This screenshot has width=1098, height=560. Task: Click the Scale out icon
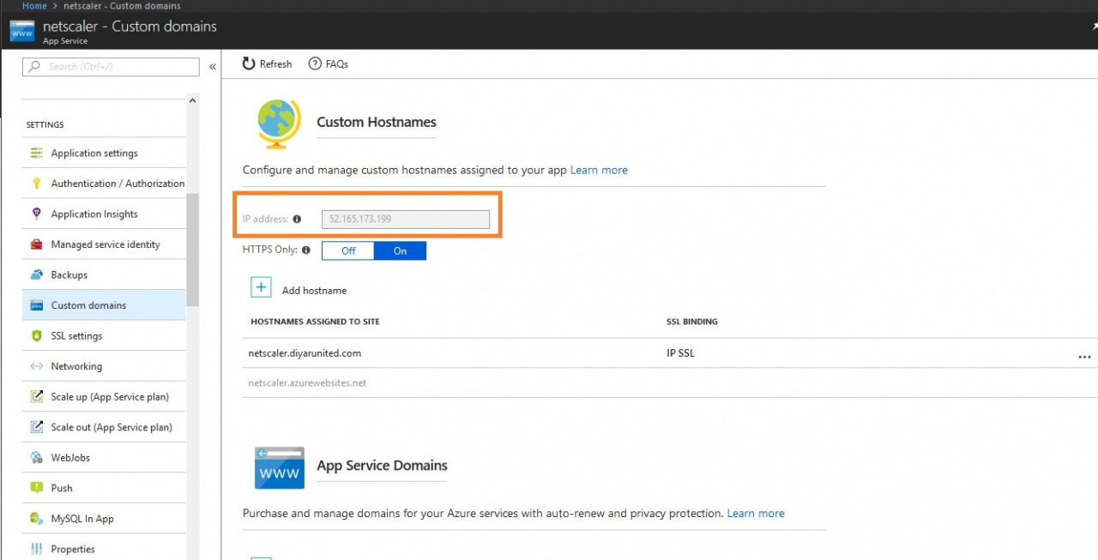click(36, 427)
